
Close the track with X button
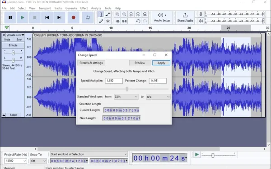tap(4, 35)
